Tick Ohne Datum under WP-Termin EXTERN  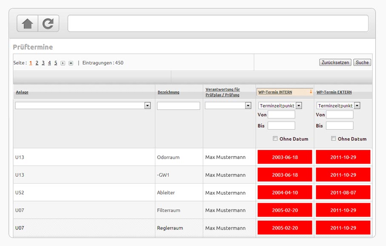pos(333,139)
